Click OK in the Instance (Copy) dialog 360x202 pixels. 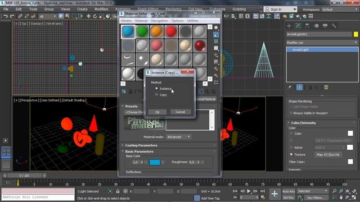pyautogui.click(x=157, y=112)
